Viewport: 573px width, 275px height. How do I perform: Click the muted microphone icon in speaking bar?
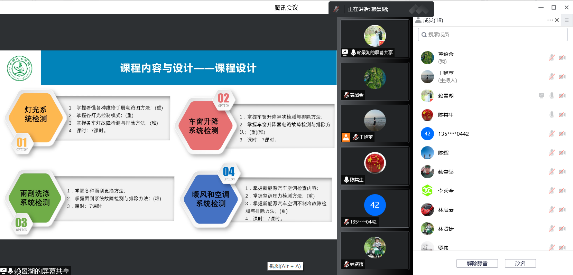click(x=336, y=9)
